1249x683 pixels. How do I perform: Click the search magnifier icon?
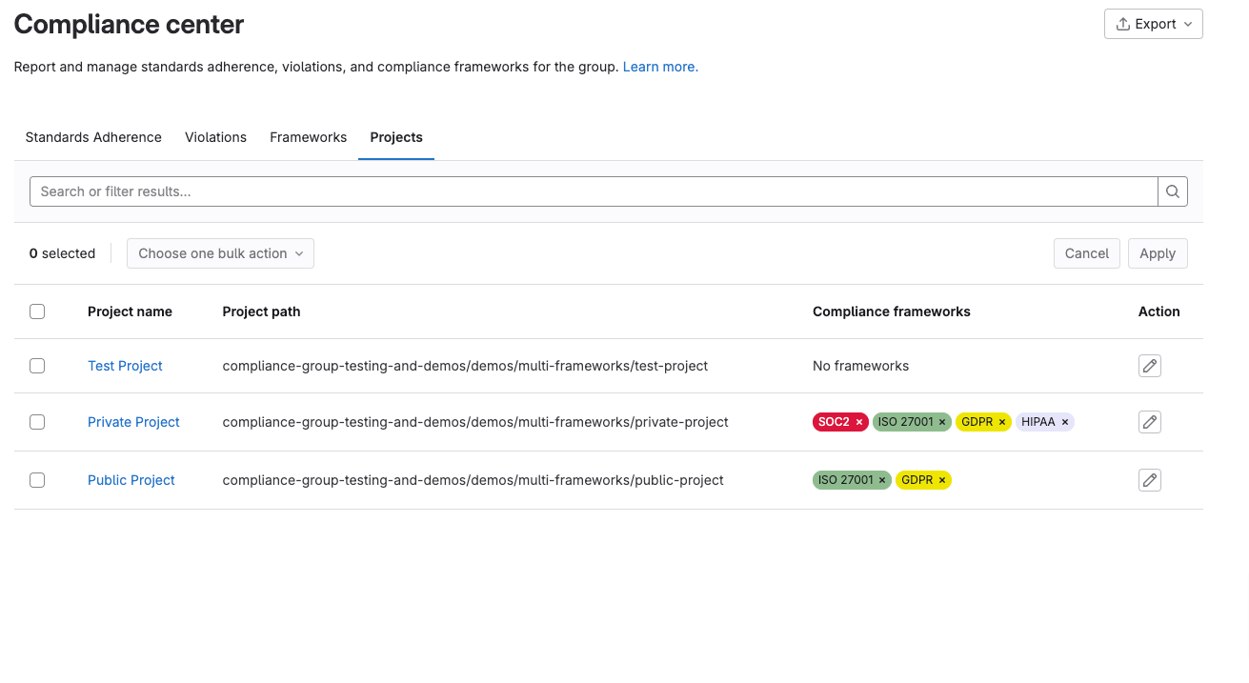pyautogui.click(x=1172, y=191)
